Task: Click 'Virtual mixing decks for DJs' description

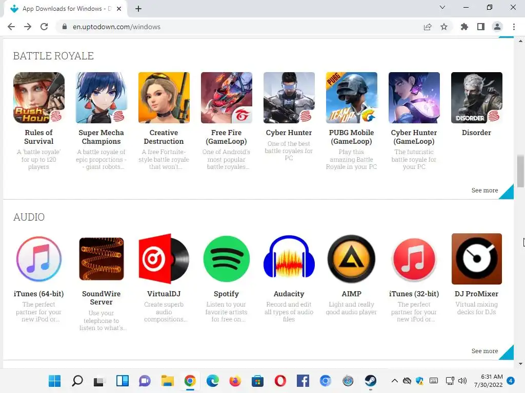Action: point(476,308)
